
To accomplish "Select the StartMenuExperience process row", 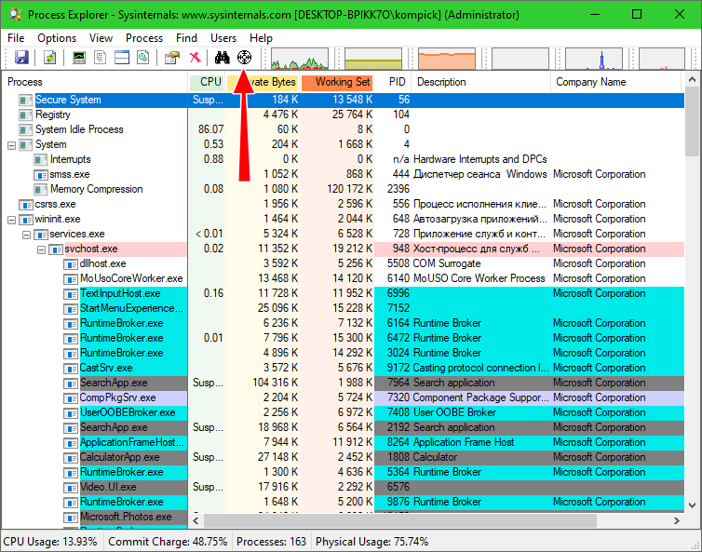I will (343, 308).
